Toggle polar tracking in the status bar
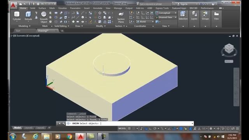Viewport: 249px width, 140px height. [x=155, y=129]
